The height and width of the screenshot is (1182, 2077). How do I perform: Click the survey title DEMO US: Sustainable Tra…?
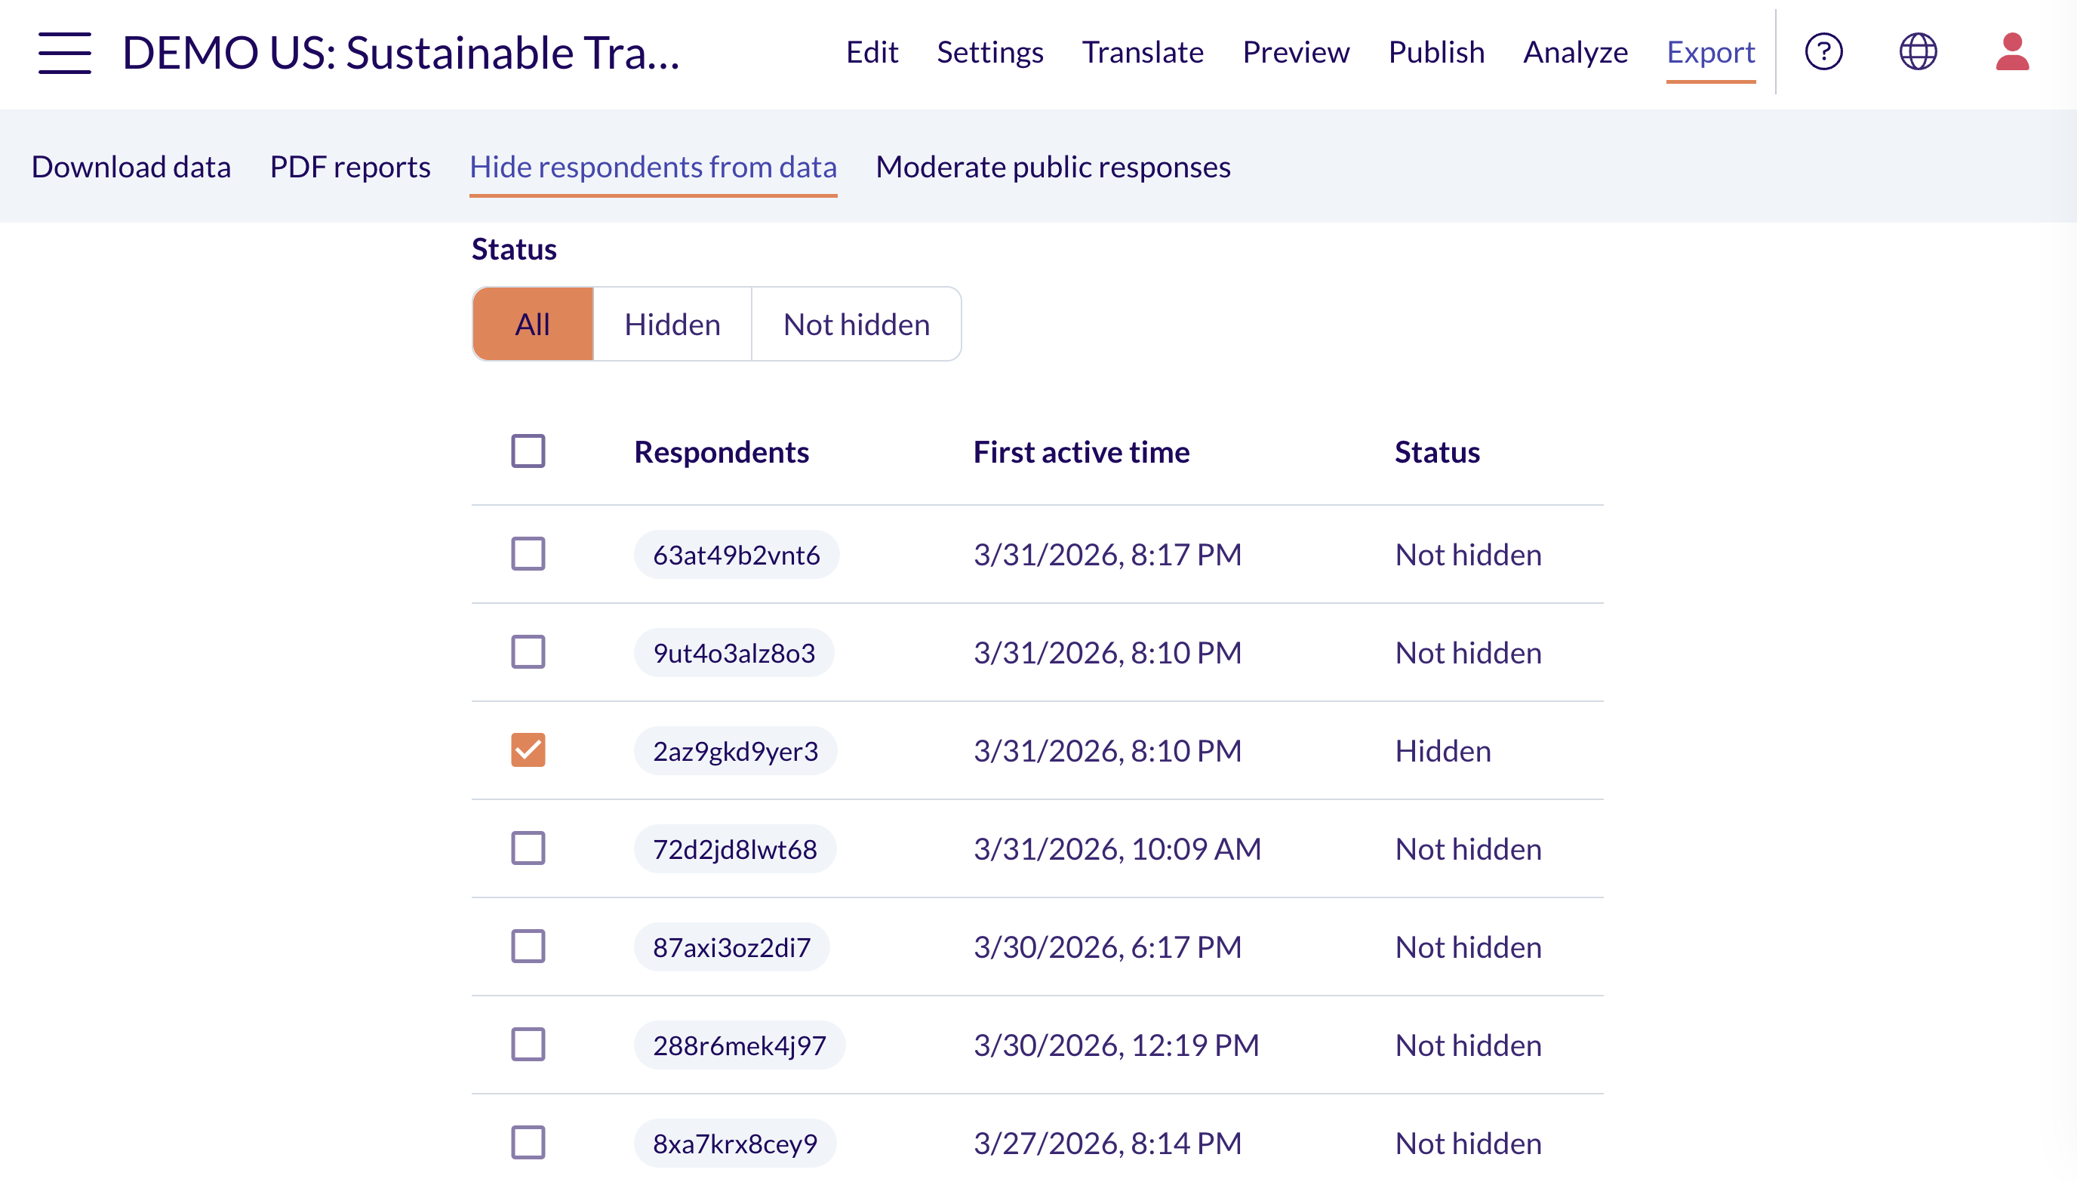click(x=401, y=52)
